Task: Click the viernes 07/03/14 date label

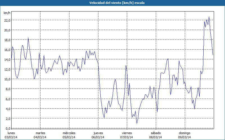Action: 127,135
